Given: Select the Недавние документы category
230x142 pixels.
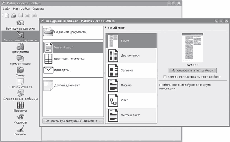Looking at the screenshot, I should tap(73, 32).
